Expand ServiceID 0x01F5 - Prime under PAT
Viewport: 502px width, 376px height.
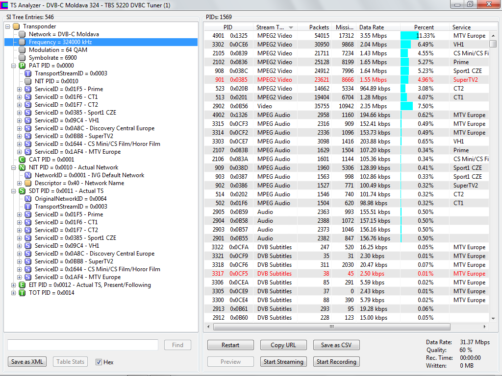pos(19,89)
